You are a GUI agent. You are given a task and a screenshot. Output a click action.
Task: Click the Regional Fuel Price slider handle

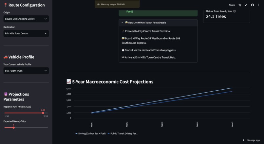(x=43, y=113)
